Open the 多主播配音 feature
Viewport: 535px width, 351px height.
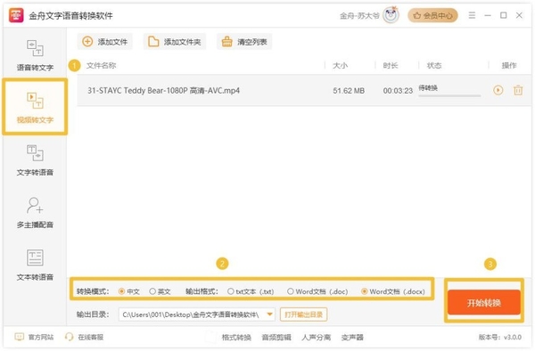tap(35, 213)
